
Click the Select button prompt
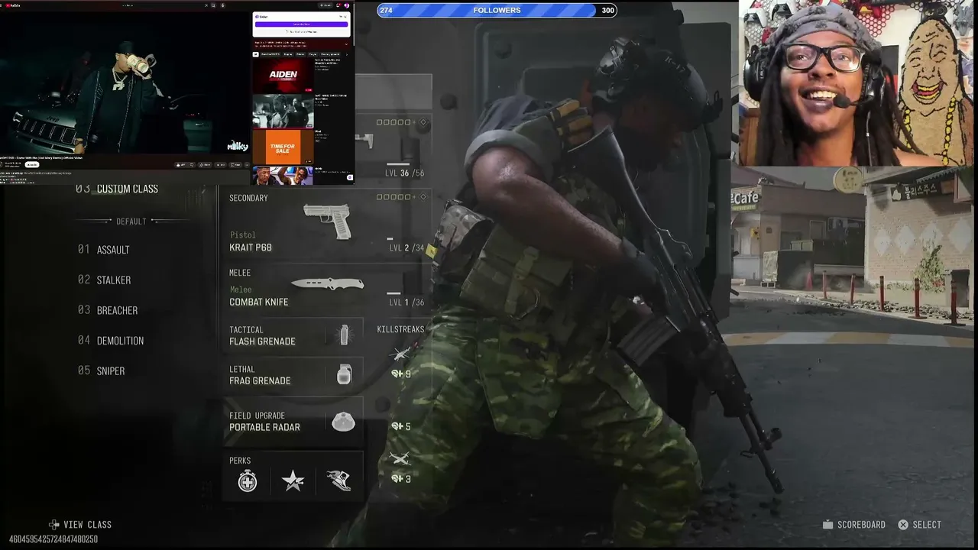pyautogui.click(x=920, y=525)
